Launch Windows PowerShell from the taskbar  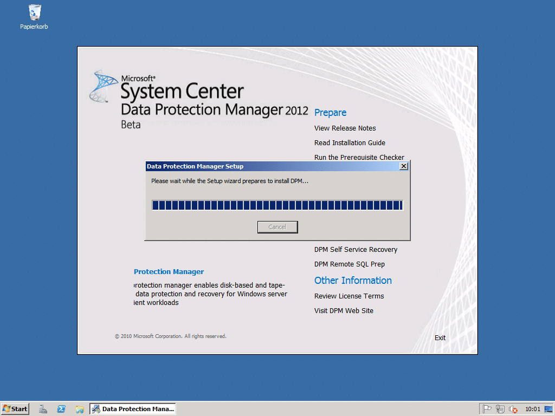coord(61,409)
